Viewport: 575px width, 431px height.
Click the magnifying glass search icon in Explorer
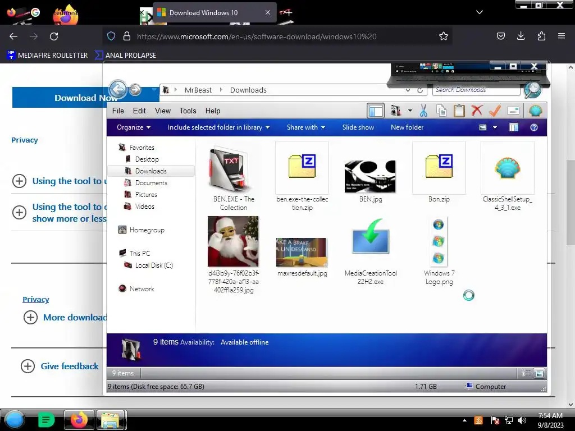pyautogui.click(x=532, y=89)
